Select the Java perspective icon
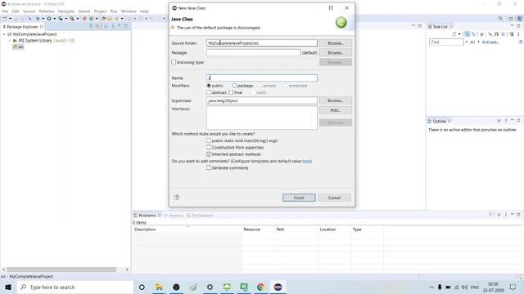The width and height of the screenshot is (524, 294). 520,18
